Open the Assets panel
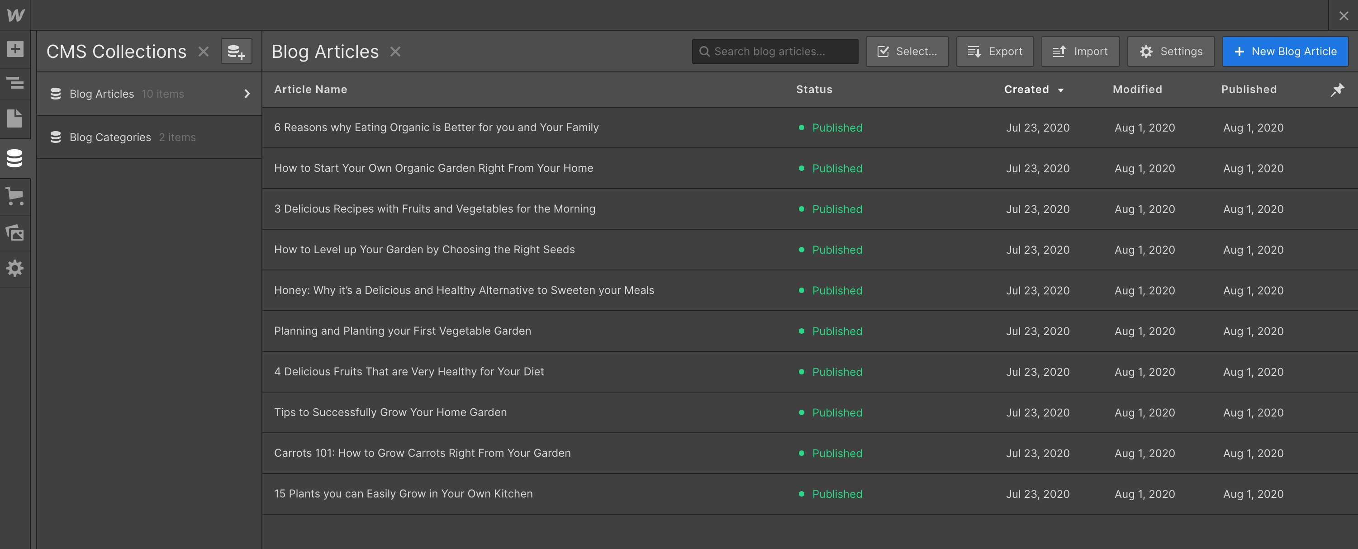 15,233
